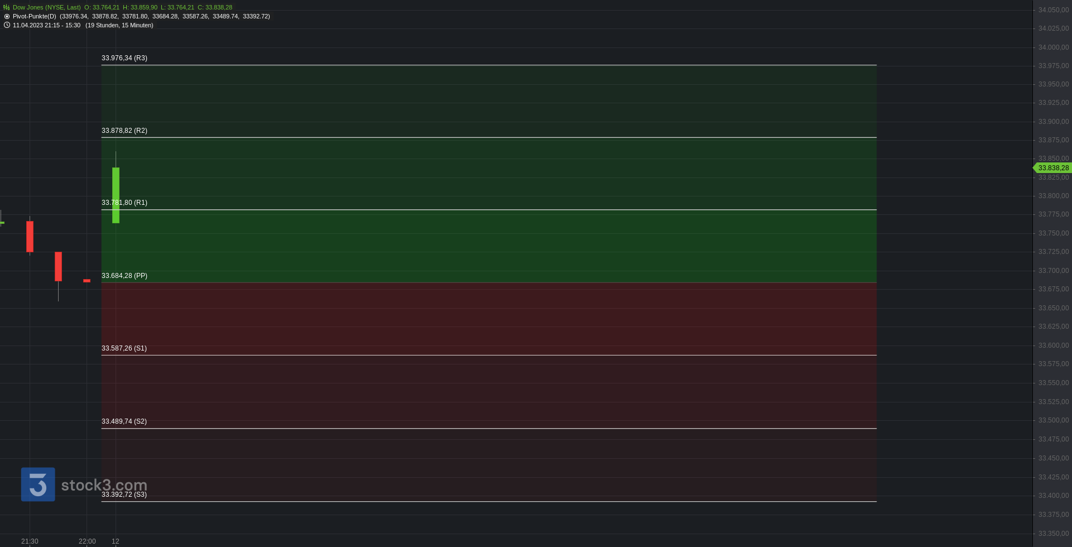
Task: Click the clock icon beside the date range
Action: pos(7,25)
